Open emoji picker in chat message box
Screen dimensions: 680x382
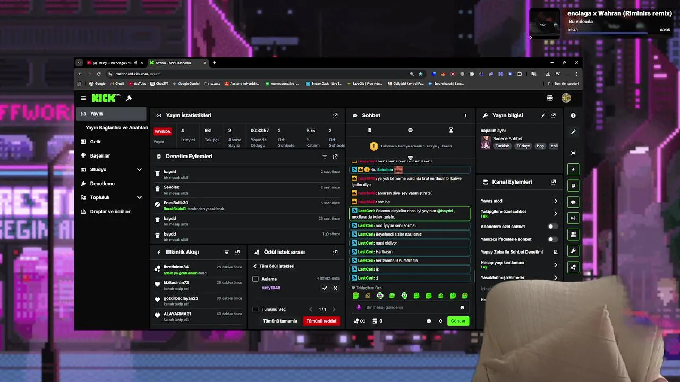[x=462, y=307]
